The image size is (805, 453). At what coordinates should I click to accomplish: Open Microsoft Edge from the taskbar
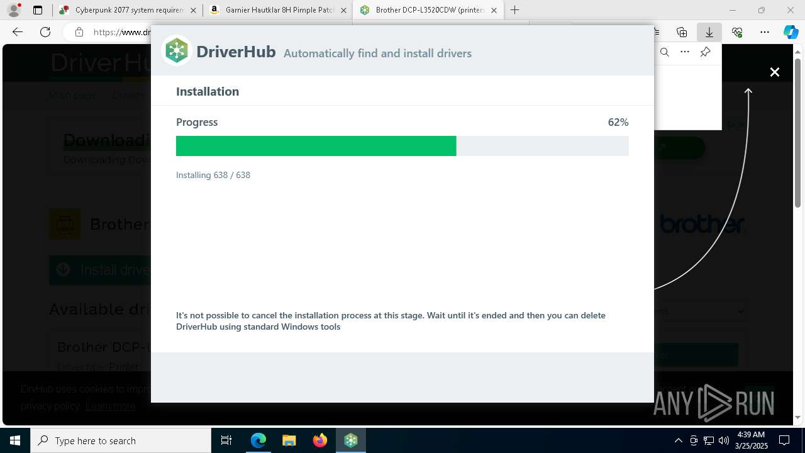[x=258, y=440]
